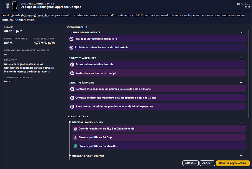
Task: Click the 'Annuler' button
Action: point(207,163)
